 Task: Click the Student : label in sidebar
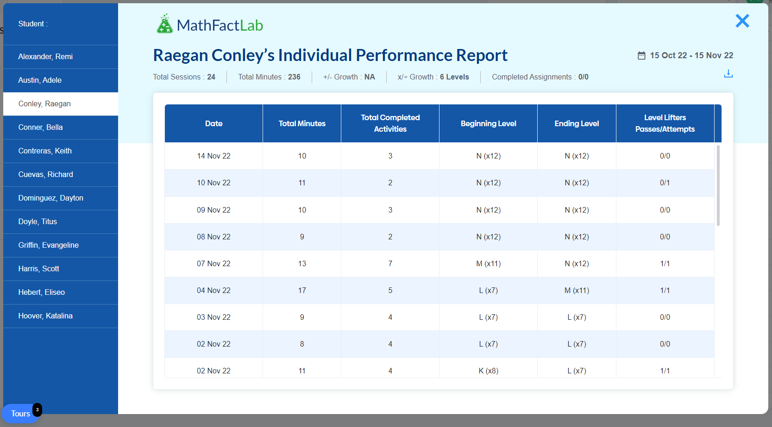point(33,24)
